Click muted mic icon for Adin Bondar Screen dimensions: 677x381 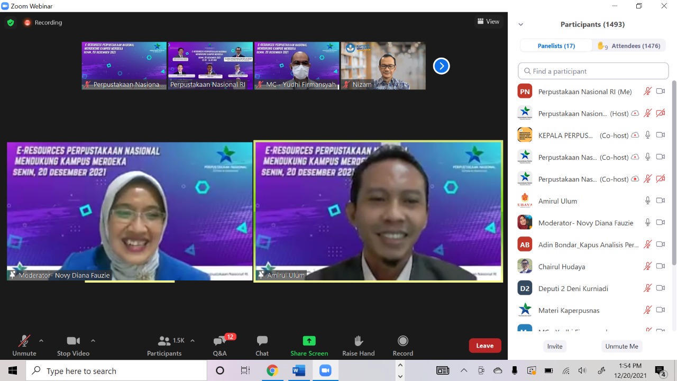647,244
